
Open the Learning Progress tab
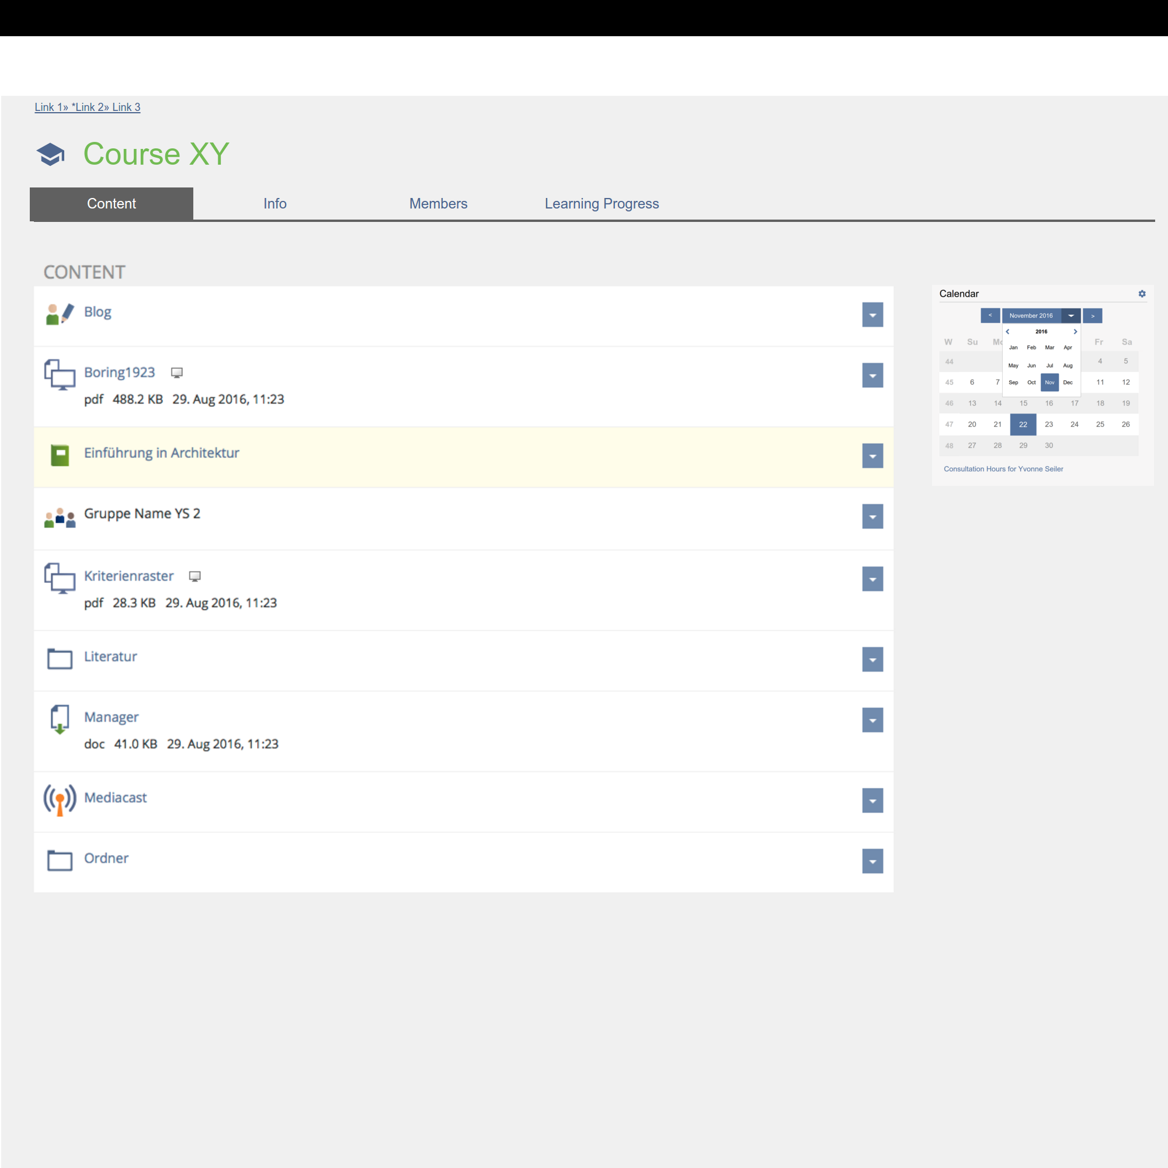tap(601, 204)
